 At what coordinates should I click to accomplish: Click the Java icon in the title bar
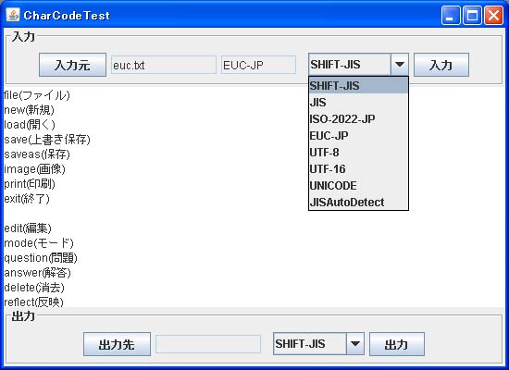13,15
